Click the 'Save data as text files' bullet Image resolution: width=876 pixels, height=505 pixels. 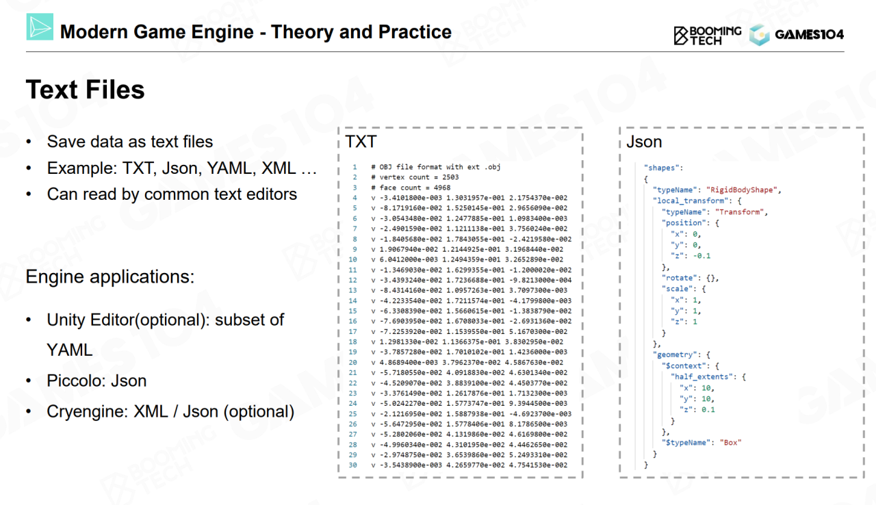click(x=129, y=142)
